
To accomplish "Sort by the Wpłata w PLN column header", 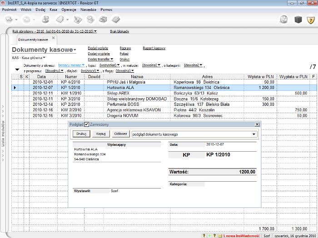I will (x=260, y=77).
